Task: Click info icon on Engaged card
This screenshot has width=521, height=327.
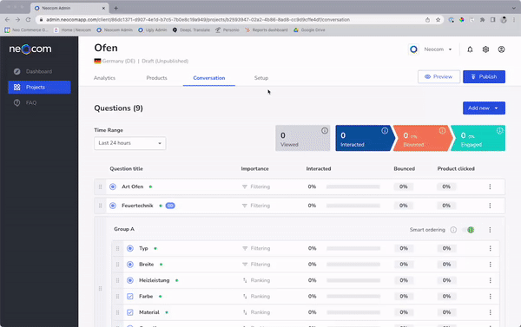Action: coord(499,131)
